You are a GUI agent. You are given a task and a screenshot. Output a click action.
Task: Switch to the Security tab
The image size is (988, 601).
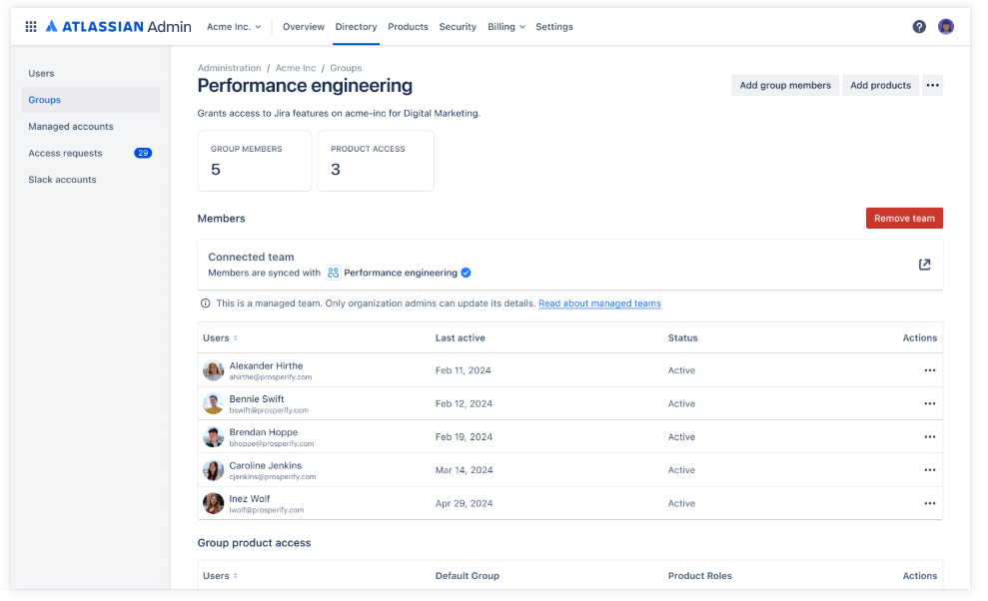tap(458, 27)
